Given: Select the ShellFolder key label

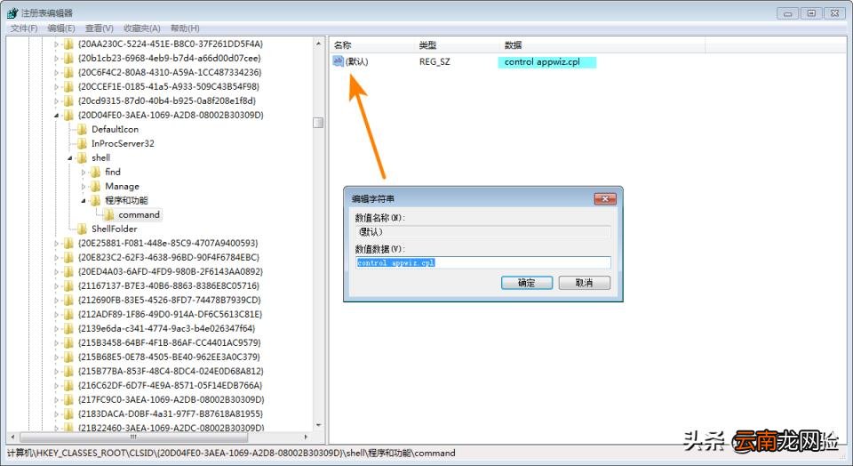Looking at the screenshot, I should click(115, 229).
